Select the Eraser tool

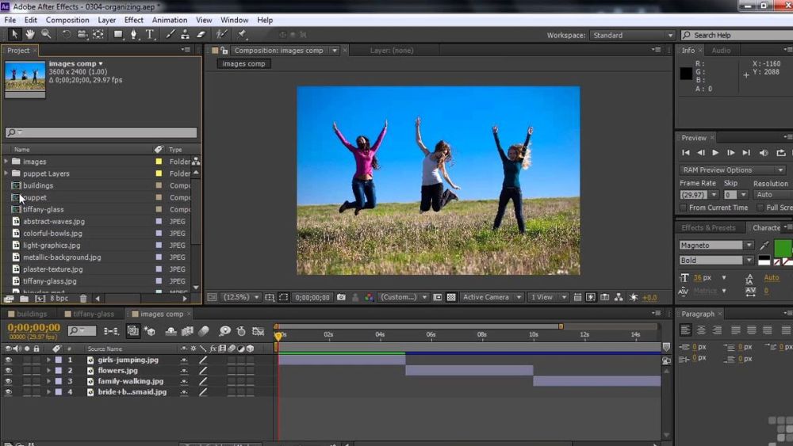coord(201,34)
